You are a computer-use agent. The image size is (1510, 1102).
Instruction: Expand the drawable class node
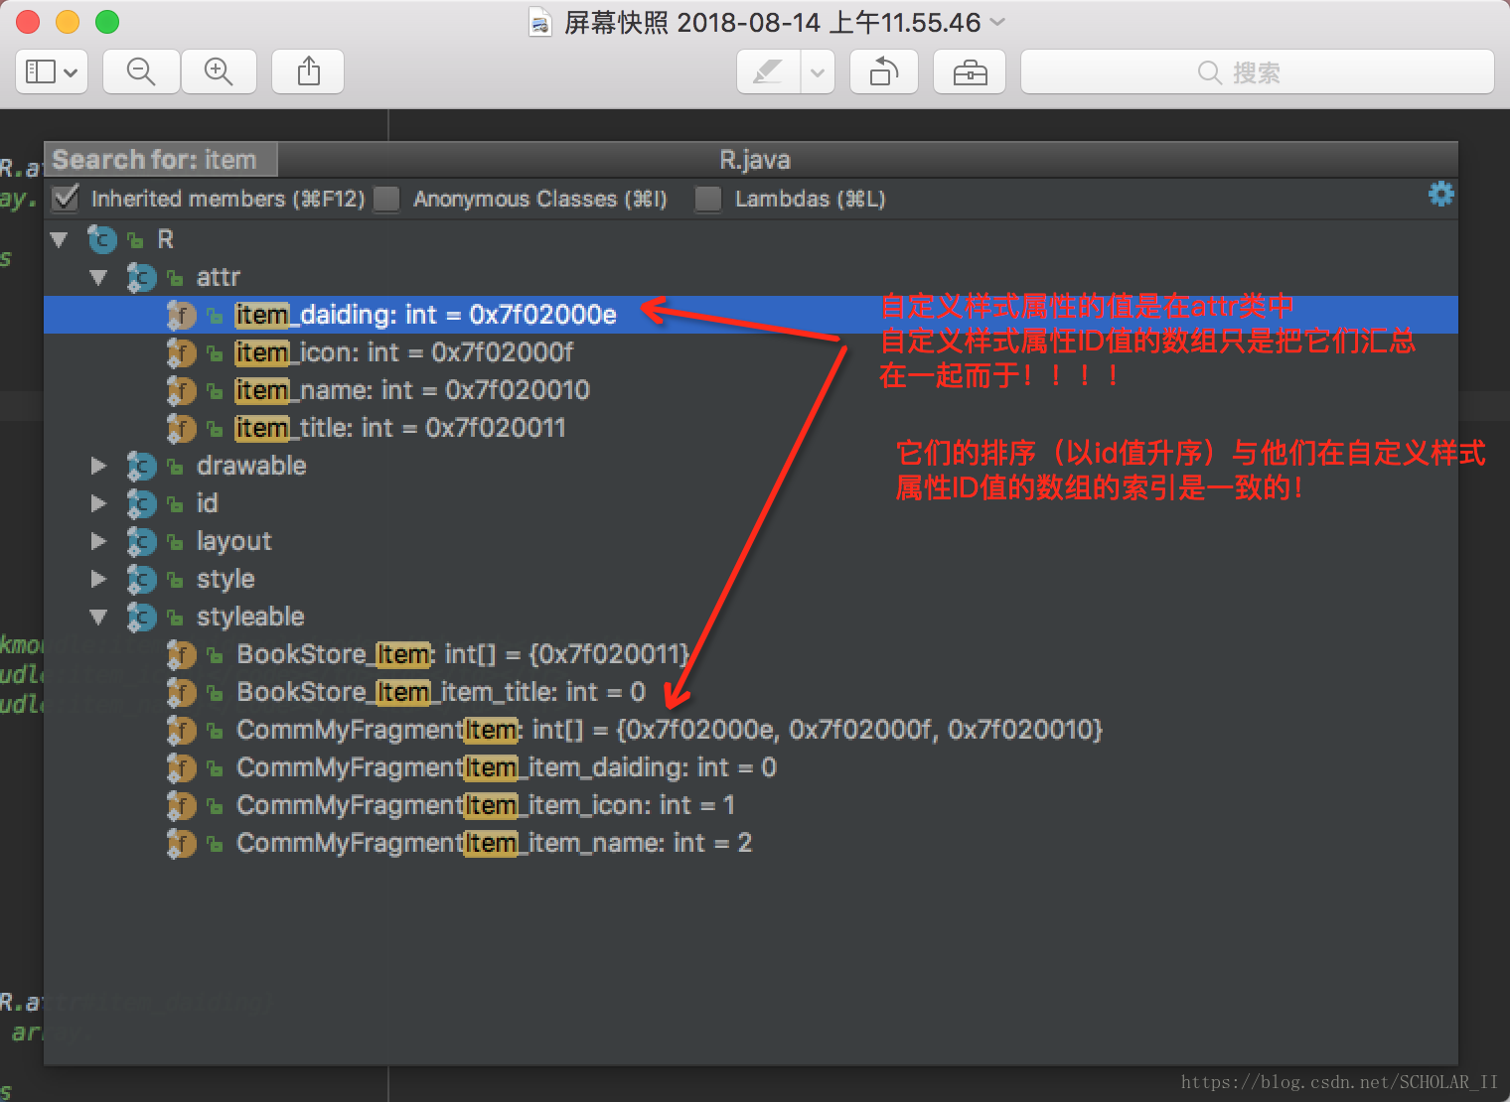tap(98, 466)
